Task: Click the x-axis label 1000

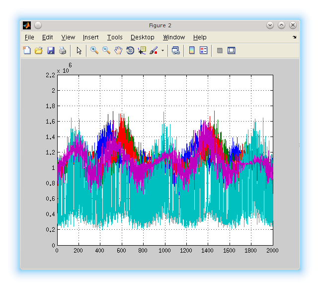Action: [164, 251]
